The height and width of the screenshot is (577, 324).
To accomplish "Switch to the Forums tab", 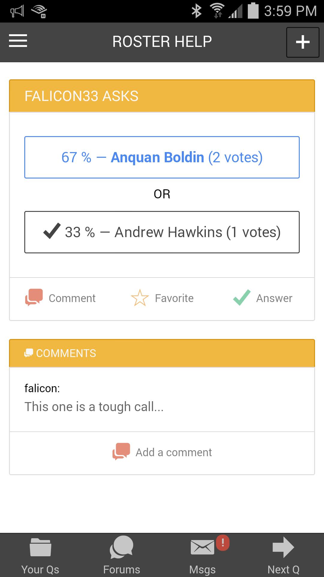I will tap(121, 556).
